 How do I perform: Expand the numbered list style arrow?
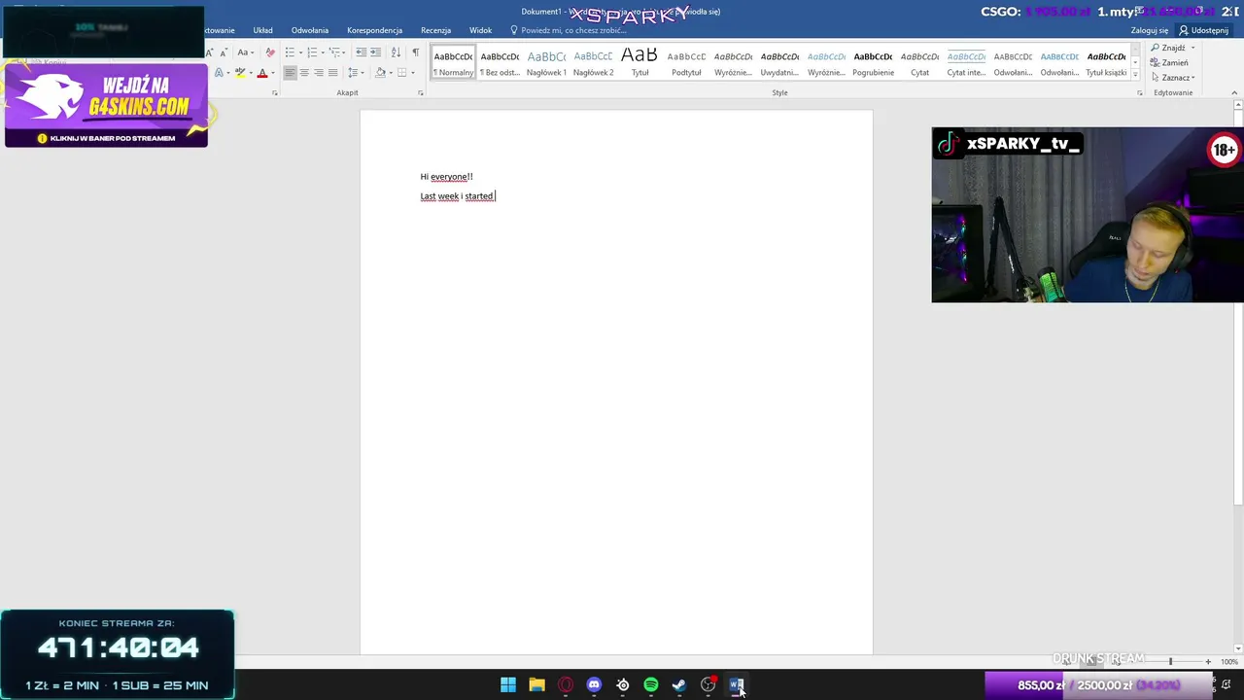(x=322, y=52)
